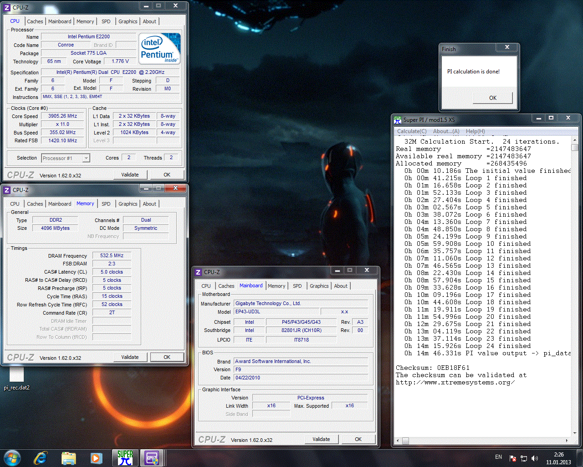This screenshot has height=467, width=583.
Task: Open Windows Media Player taskbar icon
Action: [96, 458]
